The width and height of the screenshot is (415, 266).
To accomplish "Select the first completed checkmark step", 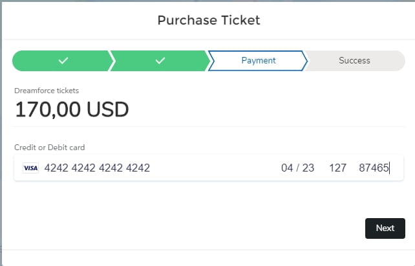I will [63, 61].
